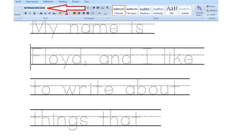
Task: Apply the red font color
Action: coord(67,13)
